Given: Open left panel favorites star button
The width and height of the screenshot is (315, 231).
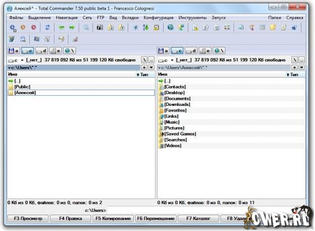Looking at the screenshot, I should pos(144,68).
